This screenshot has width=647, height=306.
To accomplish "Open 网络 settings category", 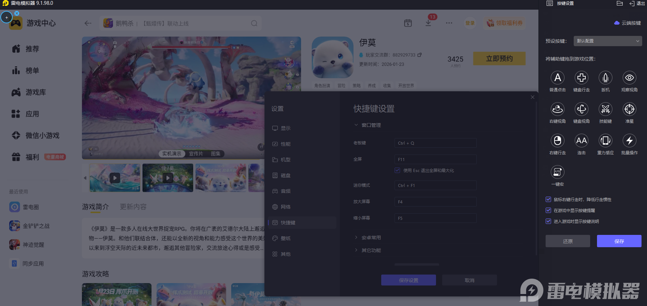I will pyautogui.click(x=302, y=207).
